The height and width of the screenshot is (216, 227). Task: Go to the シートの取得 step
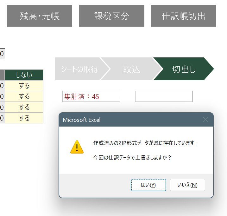(79, 69)
